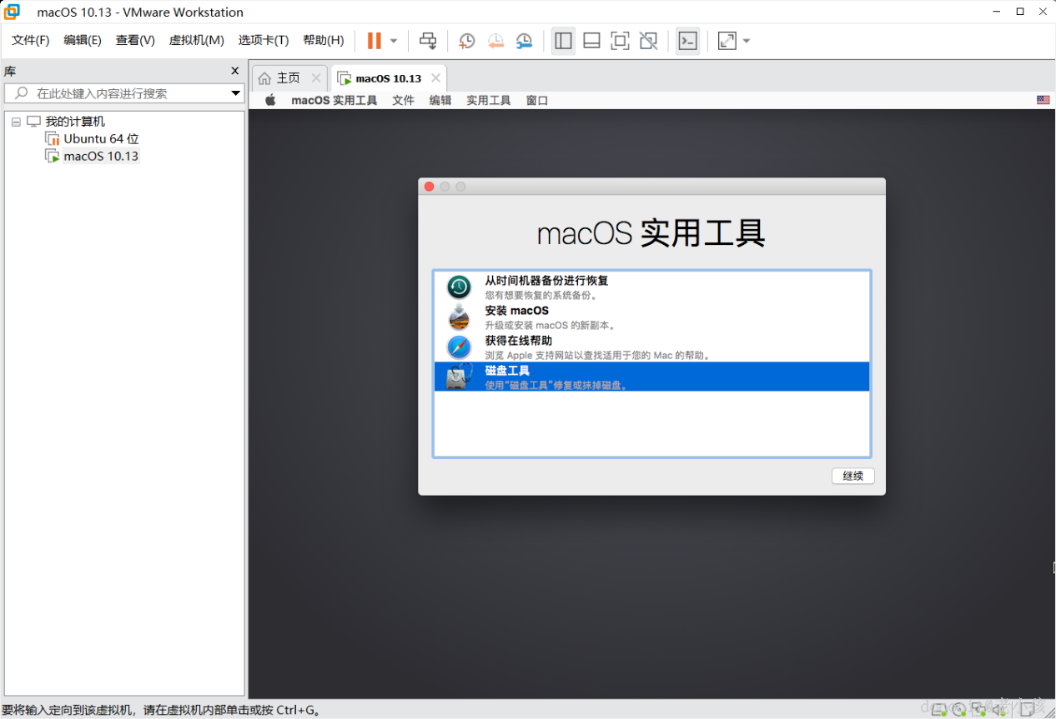
Task: Open the 帮助(H) menu
Action: 324,40
